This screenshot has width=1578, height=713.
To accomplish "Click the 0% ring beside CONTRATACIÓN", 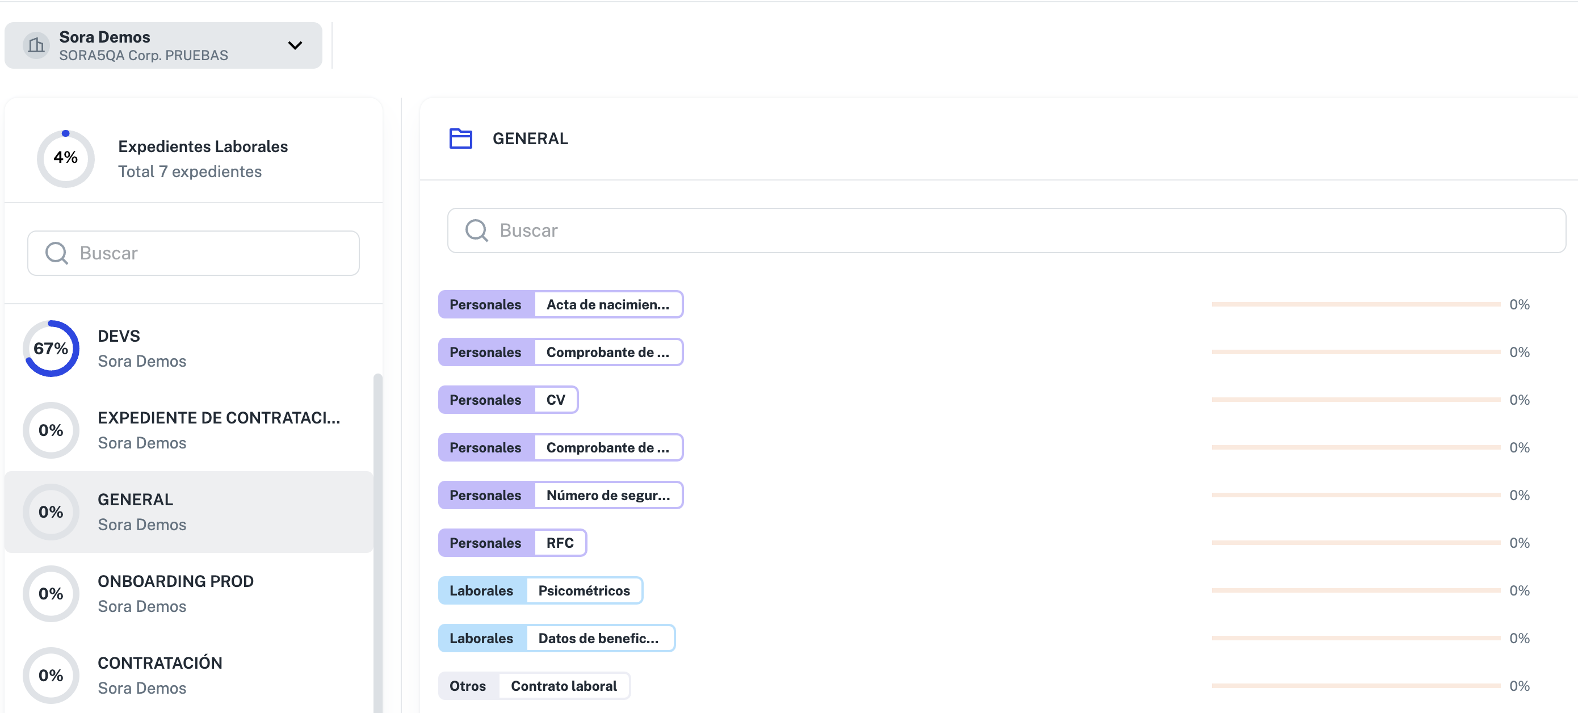I will [51, 675].
